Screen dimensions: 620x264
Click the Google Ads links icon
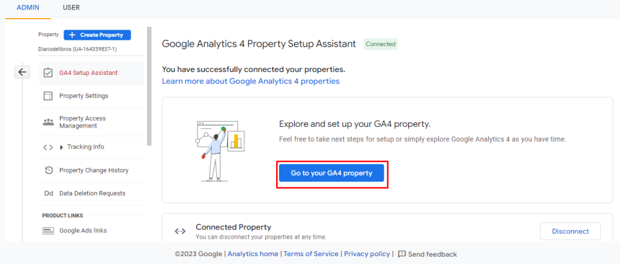(48, 231)
